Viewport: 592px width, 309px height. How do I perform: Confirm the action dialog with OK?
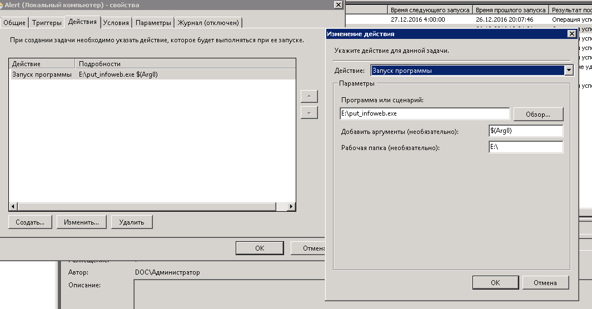(x=495, y=282)
